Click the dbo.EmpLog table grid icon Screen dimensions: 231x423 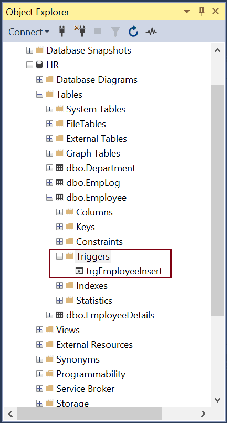click(59, 183)
